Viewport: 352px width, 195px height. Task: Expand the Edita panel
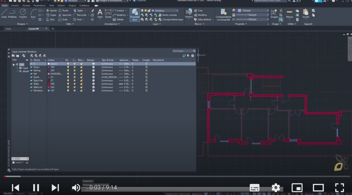pos(70,24)
